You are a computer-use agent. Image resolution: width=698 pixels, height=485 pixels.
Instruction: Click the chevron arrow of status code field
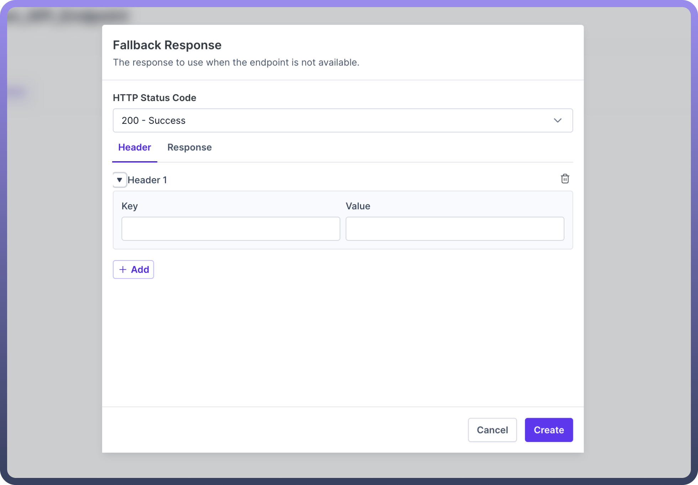557,120
